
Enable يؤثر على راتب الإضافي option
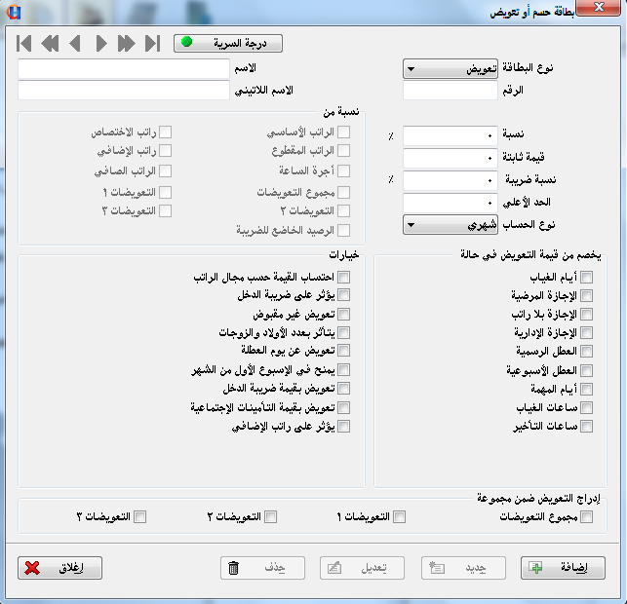pos(343,427)
